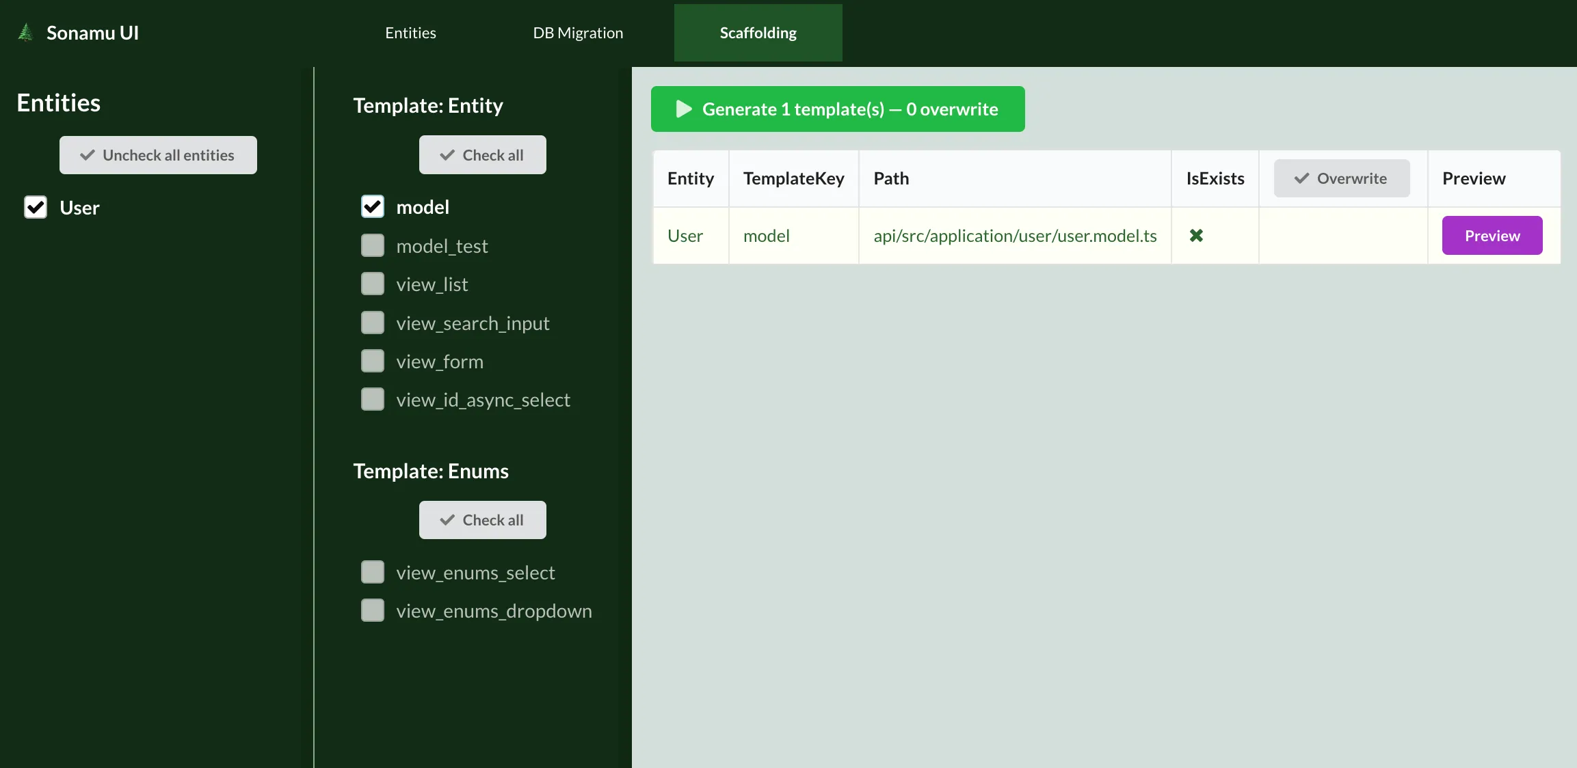Tick the view_search_input checkbox
1577x768 pixels.
coord(373,323)
